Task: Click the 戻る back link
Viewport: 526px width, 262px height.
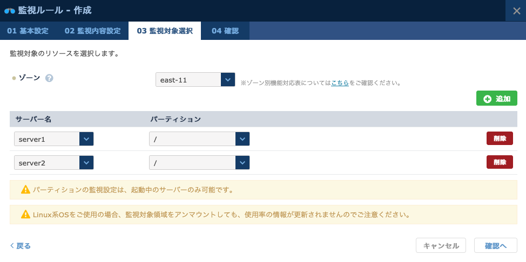Action: [21, 246]
